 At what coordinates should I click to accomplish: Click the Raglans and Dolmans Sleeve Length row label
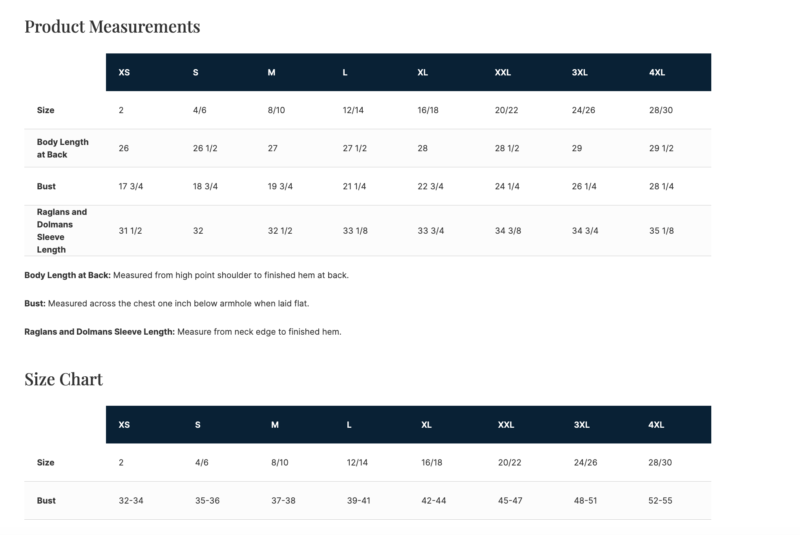[x=62, y=231]
